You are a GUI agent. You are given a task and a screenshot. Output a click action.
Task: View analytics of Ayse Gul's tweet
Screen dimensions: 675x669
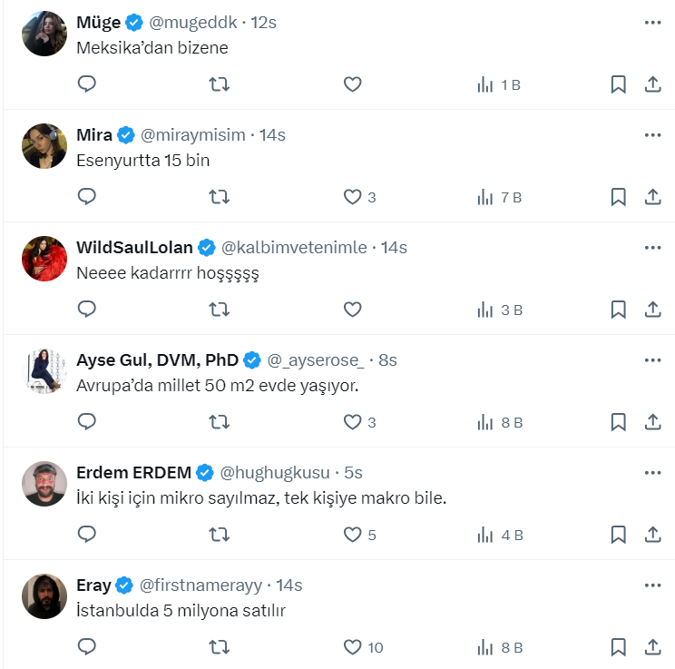pyautogui.click(x=500, y=422)
